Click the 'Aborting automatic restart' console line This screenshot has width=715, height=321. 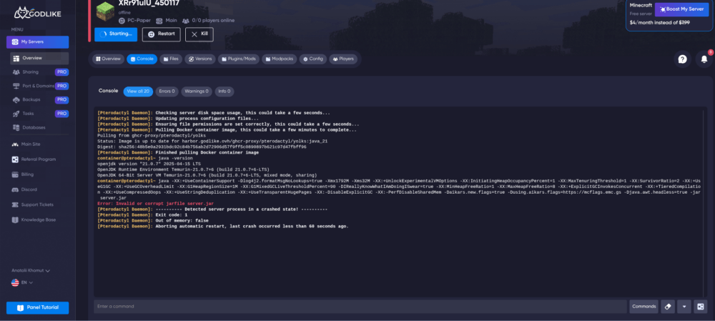click(223, 226)
